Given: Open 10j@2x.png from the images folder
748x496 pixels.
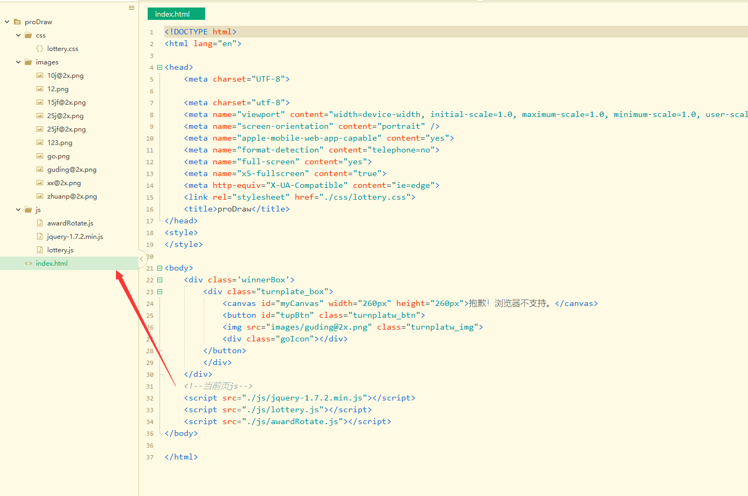Looking at the screenshot, I should pos(66,76).
